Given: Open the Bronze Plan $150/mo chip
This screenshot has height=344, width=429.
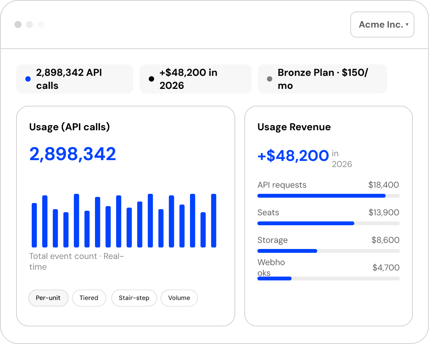Looking at the screenshot, I should (x=322, y=79).
